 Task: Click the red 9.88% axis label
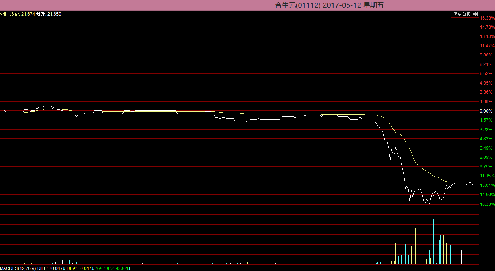486,55
